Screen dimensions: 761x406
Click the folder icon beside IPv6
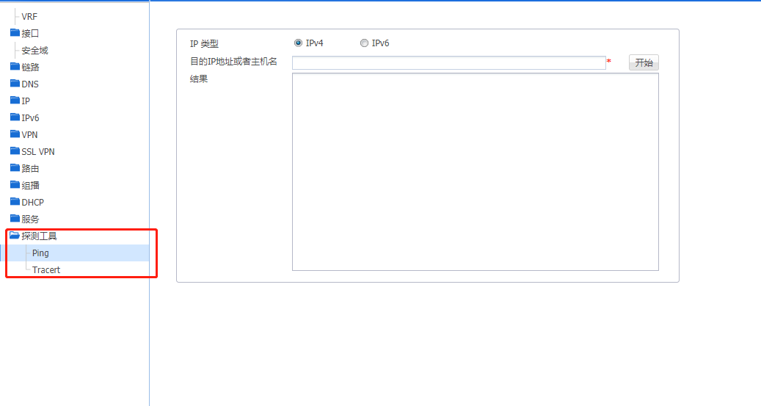pos(15,117)
